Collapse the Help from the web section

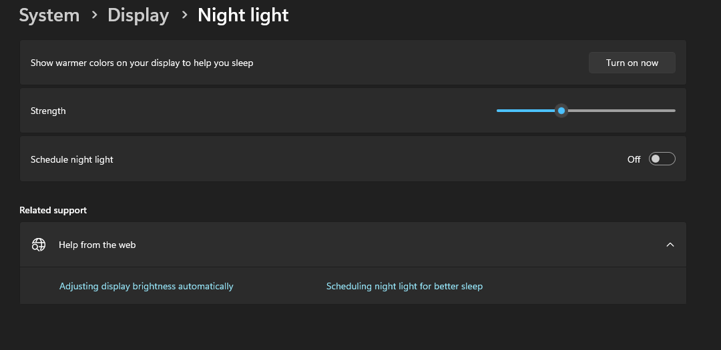tap(670, 245)
